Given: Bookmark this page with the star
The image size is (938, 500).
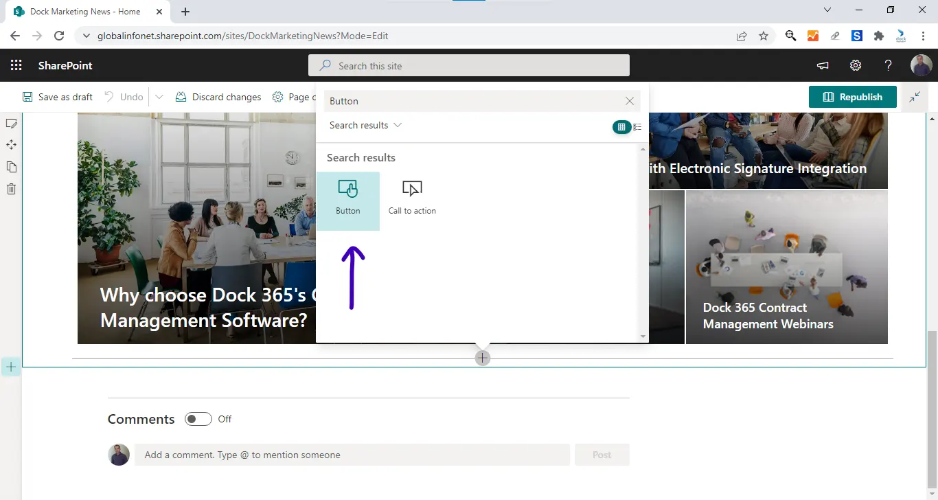Looking at the screenshot, I should pos(764,36).
